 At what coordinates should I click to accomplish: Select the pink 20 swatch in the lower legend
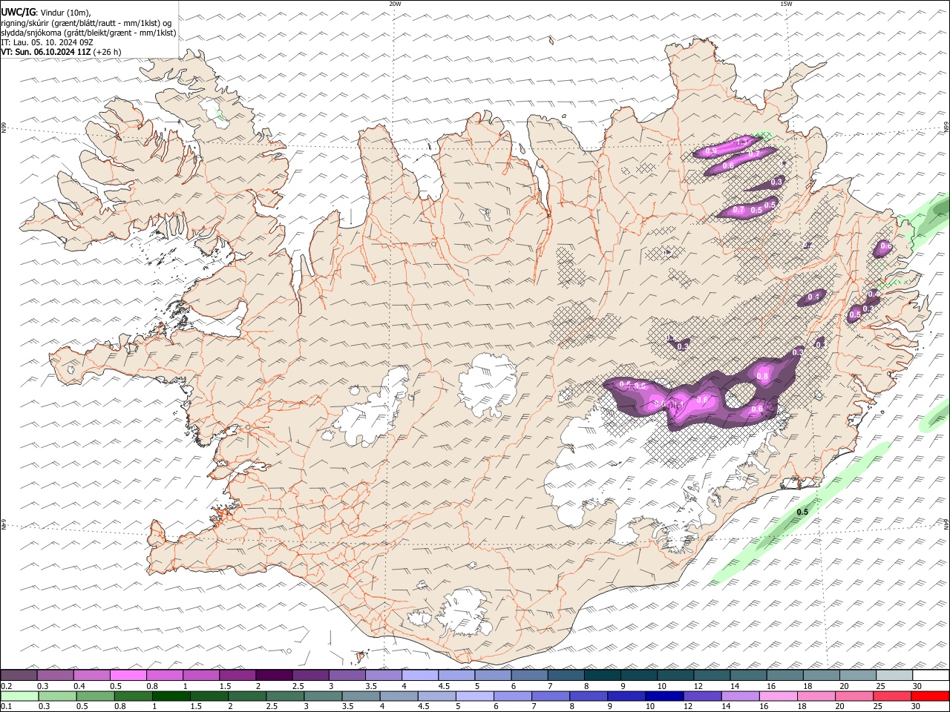click(x=854, y=696)
